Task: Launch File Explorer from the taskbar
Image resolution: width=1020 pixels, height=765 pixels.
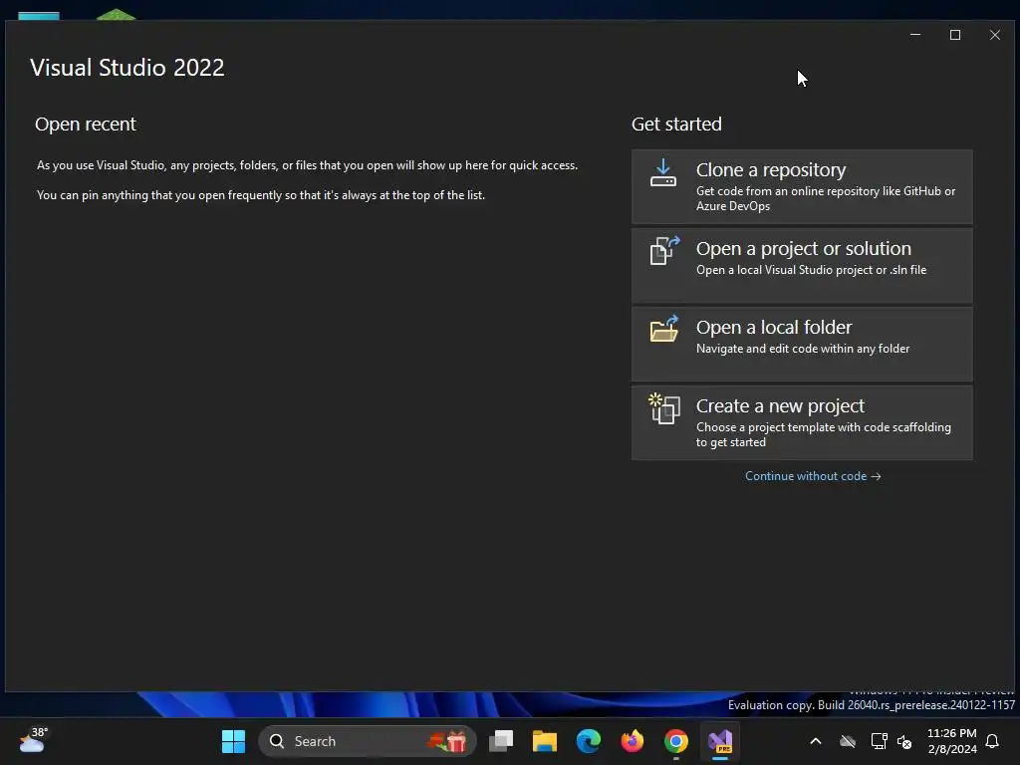Action: [545, 741]
